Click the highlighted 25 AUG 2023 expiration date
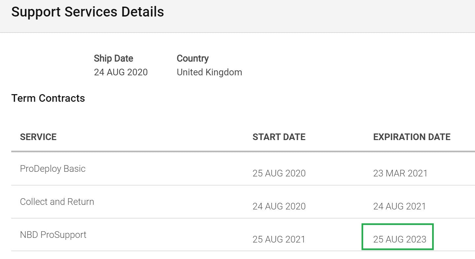The image size is (475, 259). click(x=400, y=239)
